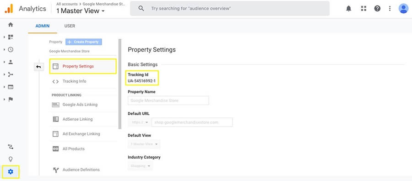Screen dimensions: 412x181
Task: Open All Products
Action: coord(83,149)
